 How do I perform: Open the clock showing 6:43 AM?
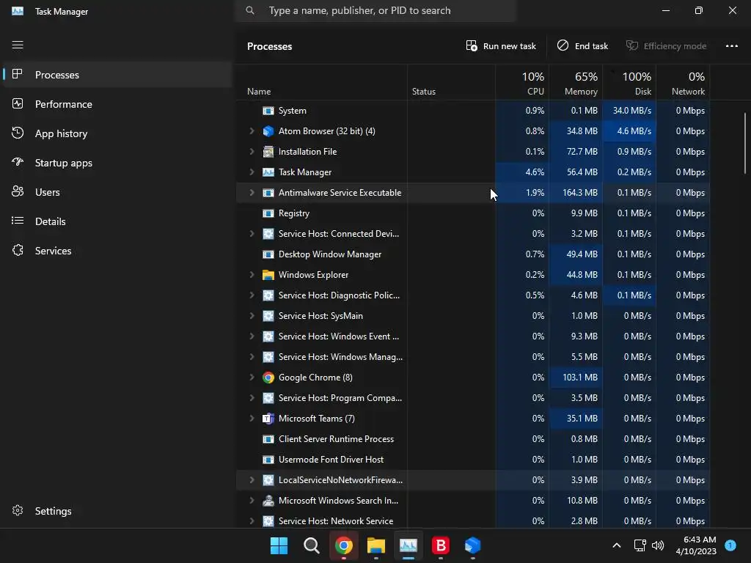(696, 545)
